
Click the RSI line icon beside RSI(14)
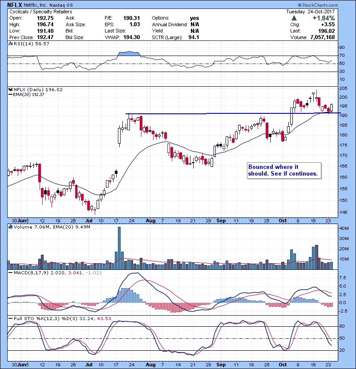pyautogui.click(x=10, y=44)
